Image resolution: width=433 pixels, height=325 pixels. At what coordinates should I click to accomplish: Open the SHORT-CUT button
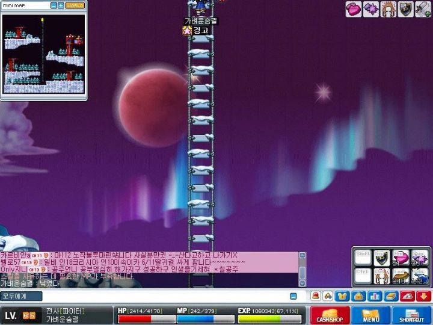point(411,315)
